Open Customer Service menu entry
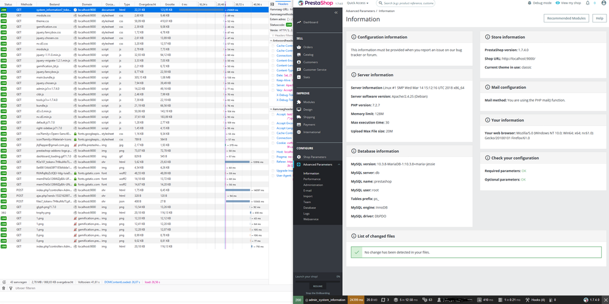 click(315, 70)
